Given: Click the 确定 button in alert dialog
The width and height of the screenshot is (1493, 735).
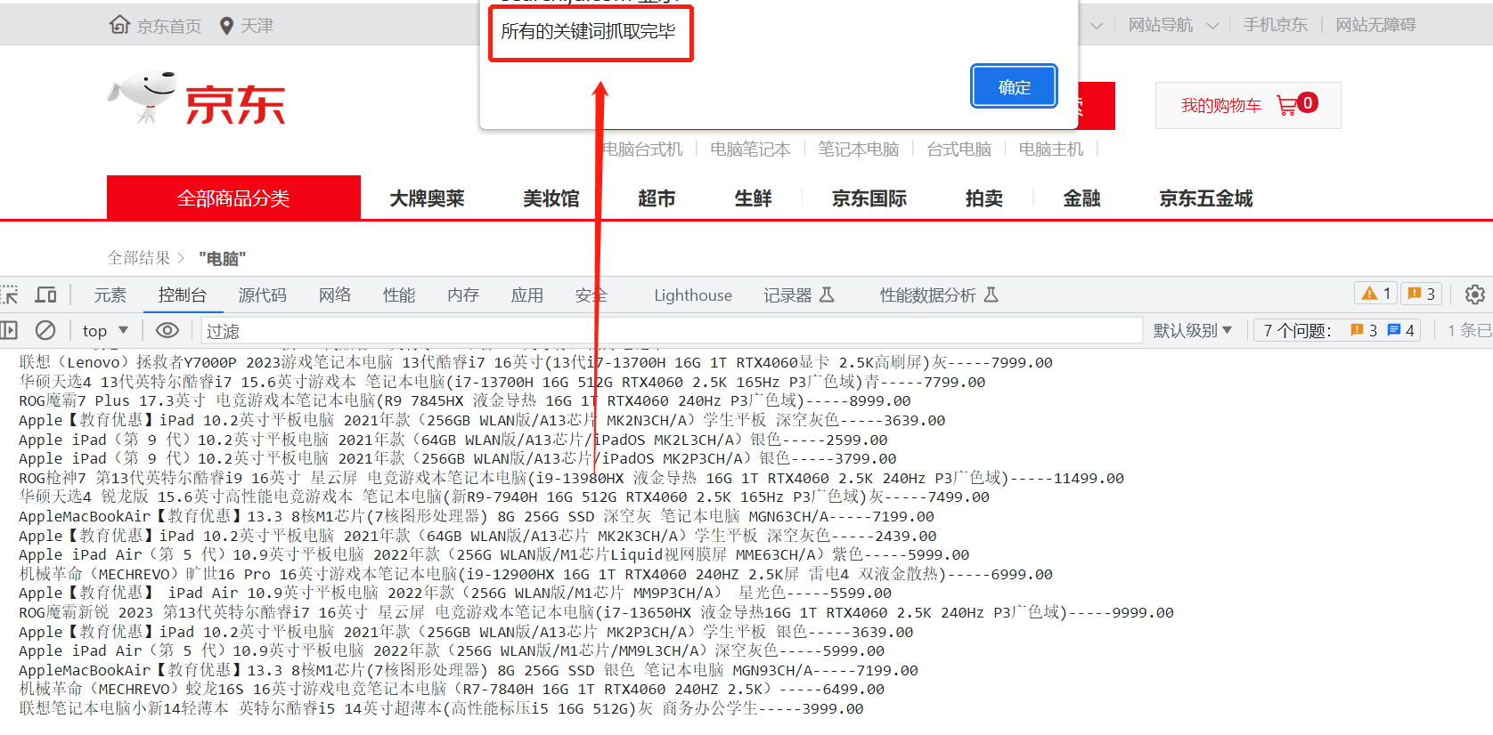Looking at the screenshot, I should click(1014, 86).
